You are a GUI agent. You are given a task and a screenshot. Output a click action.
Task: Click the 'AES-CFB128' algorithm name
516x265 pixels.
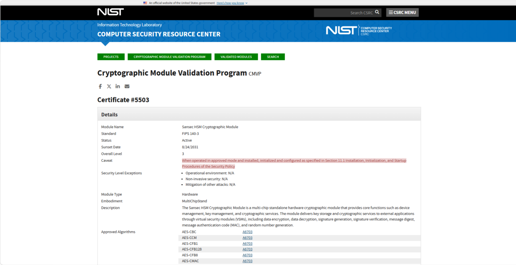click(192, 249)
